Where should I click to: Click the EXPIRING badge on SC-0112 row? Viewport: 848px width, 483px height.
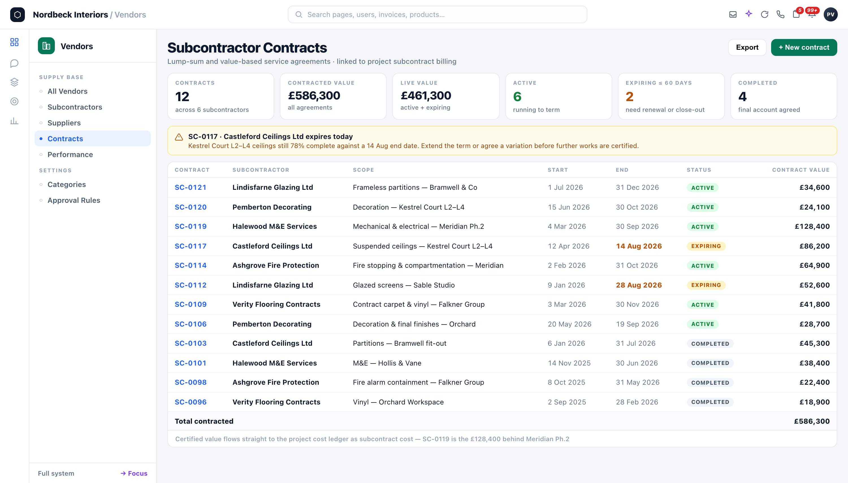pos(706,285)
